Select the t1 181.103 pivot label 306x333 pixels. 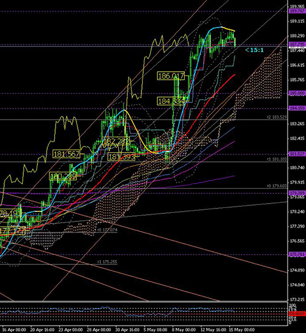[x=277, y=159]
